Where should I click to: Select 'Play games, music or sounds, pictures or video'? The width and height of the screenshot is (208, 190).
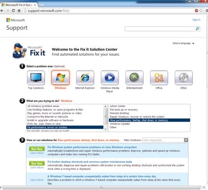tap(65, 113)
